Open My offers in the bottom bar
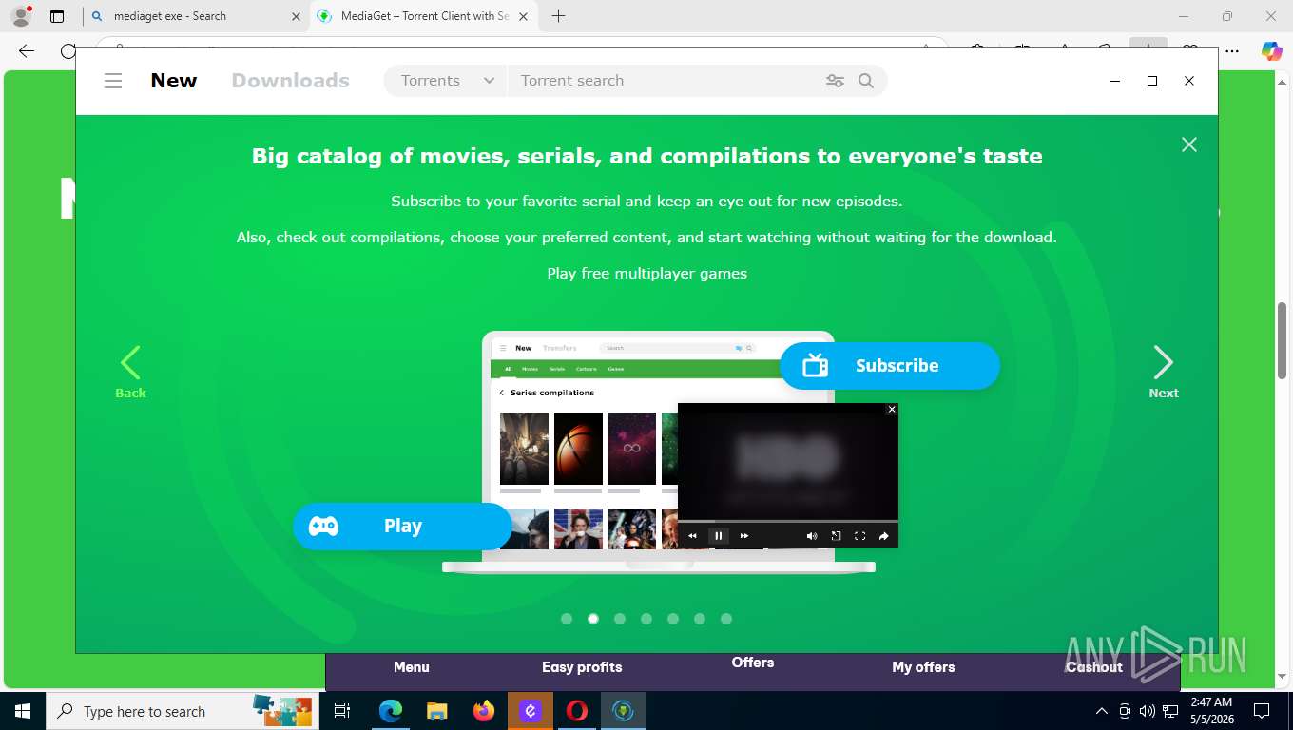The width and height of the screenshot is (1293, 730). [x=923, y=667]
